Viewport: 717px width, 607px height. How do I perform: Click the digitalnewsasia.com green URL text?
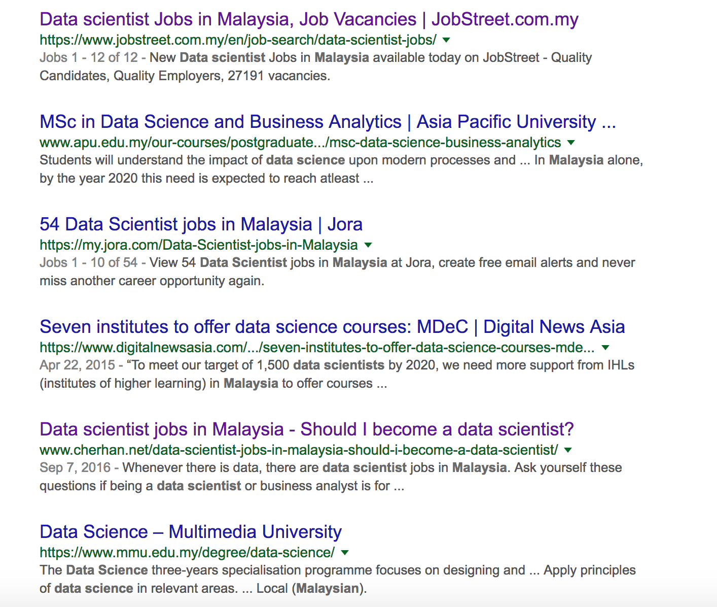pos(317,348)
